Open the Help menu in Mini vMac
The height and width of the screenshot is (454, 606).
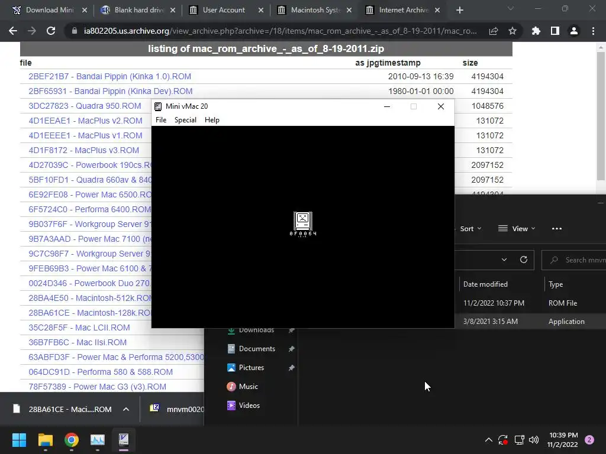pyautogui.click(x=212, y=119)
